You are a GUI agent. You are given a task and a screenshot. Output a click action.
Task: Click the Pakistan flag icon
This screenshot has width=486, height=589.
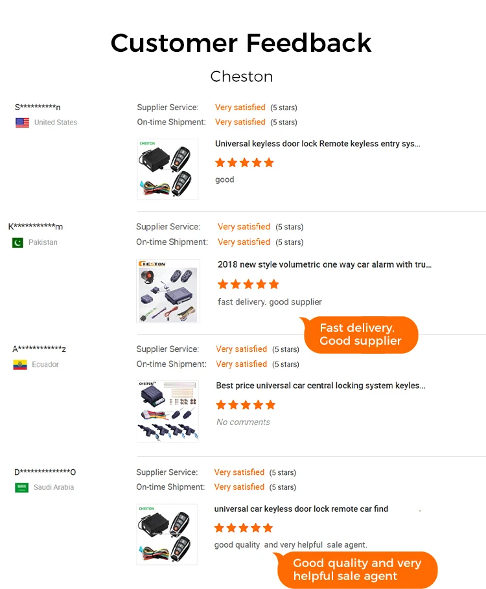(17, 242)
